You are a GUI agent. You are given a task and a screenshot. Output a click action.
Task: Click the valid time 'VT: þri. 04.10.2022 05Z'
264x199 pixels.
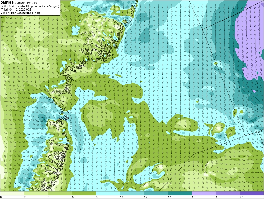(x=16, y=13)
